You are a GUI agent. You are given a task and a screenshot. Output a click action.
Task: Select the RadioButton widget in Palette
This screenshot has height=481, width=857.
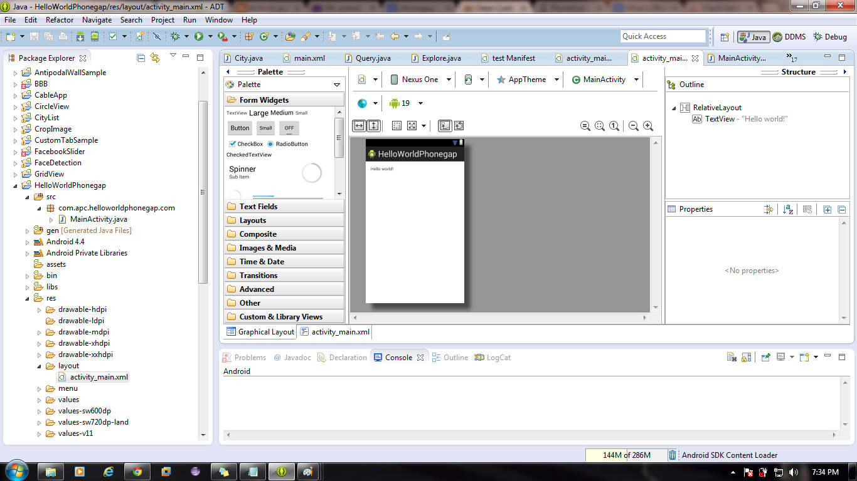[287, 144]
